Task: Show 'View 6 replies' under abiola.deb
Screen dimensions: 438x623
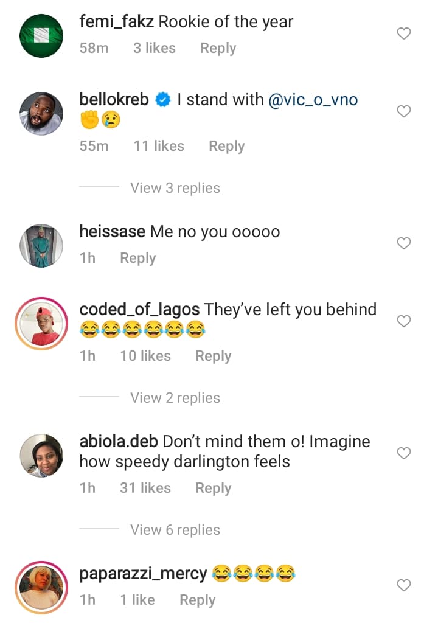Action: [x=175, y=530]
